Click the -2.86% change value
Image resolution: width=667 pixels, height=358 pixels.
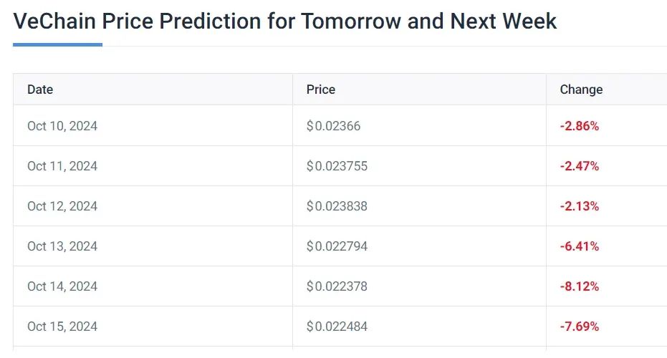click(580, 126)
